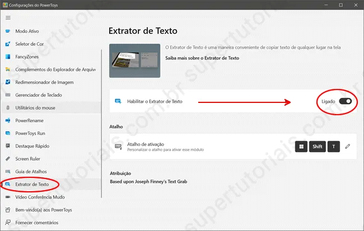The width and height of the screenshot is (364, 231).
Task: Click the Bem-vindo(a) aos PowerToys icon
Action: click(x=8, y=210)
